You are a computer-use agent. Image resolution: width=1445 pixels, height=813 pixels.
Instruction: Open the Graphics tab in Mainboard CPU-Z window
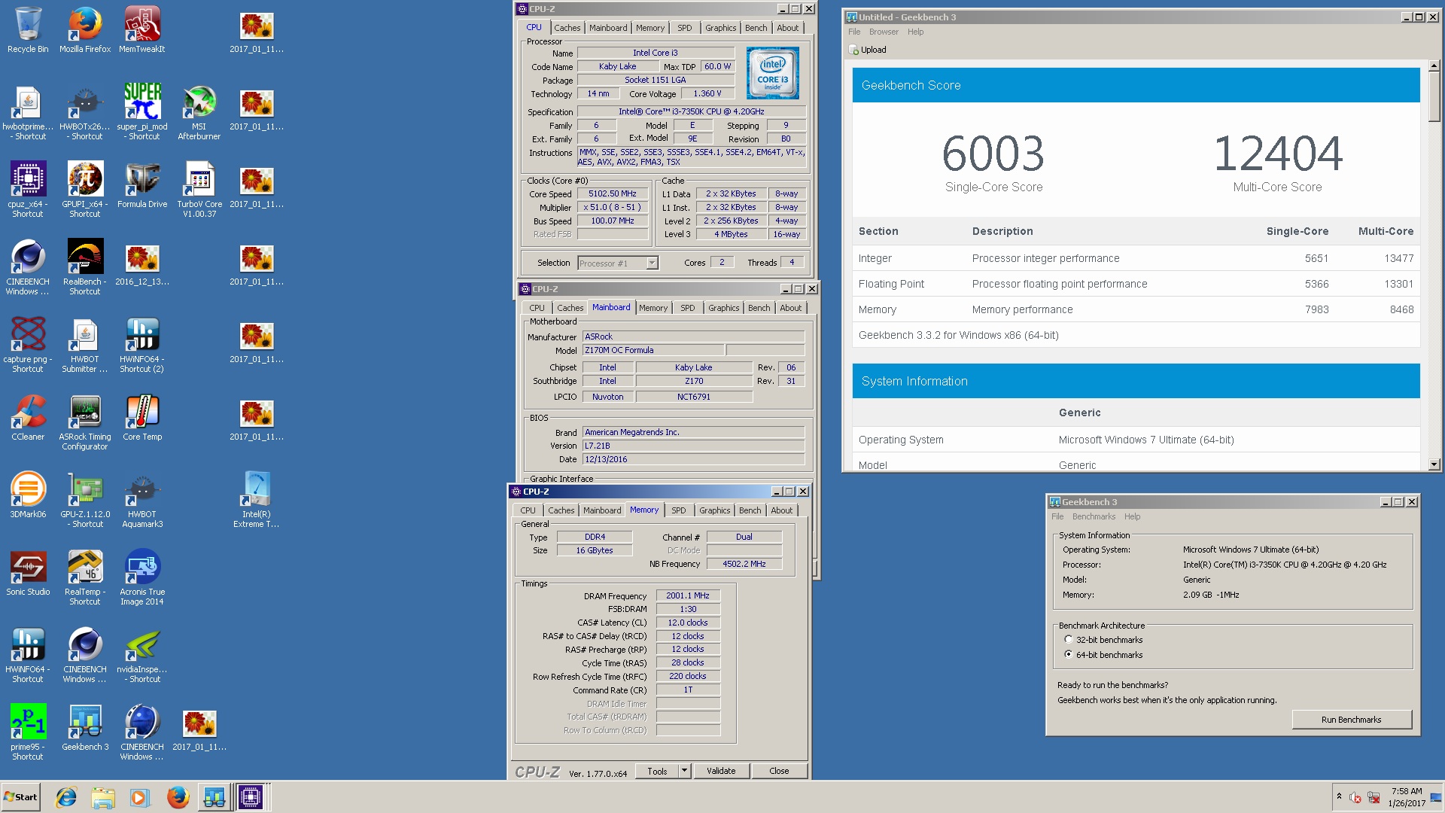(723, 308)
